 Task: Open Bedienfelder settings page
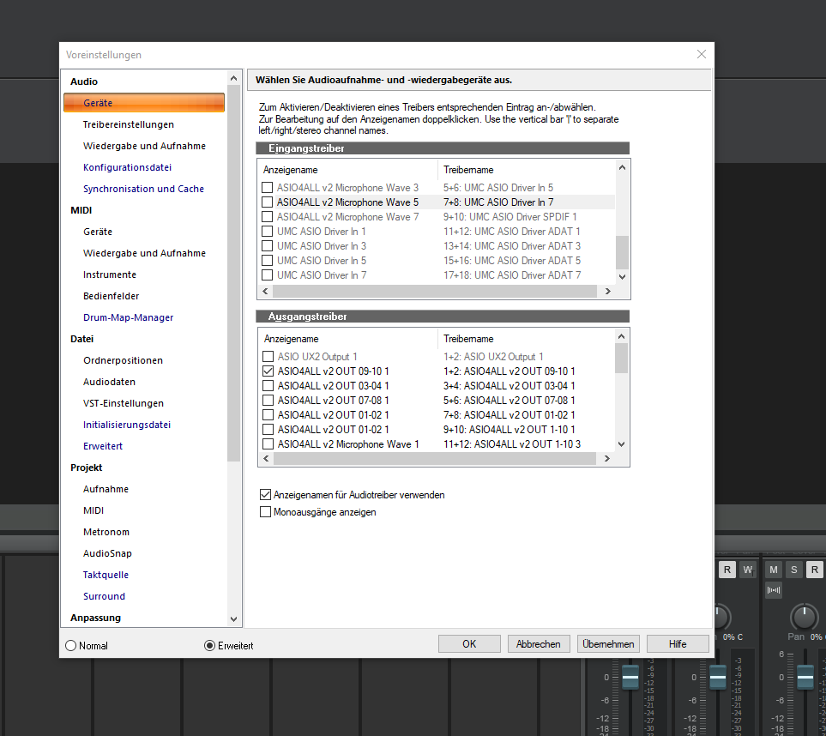point(112,296)
